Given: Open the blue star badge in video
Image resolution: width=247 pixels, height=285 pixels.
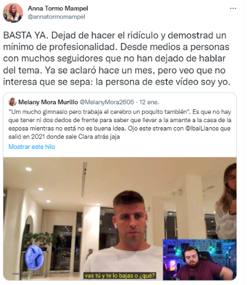Looking at the screenshot, I should 35,258.
